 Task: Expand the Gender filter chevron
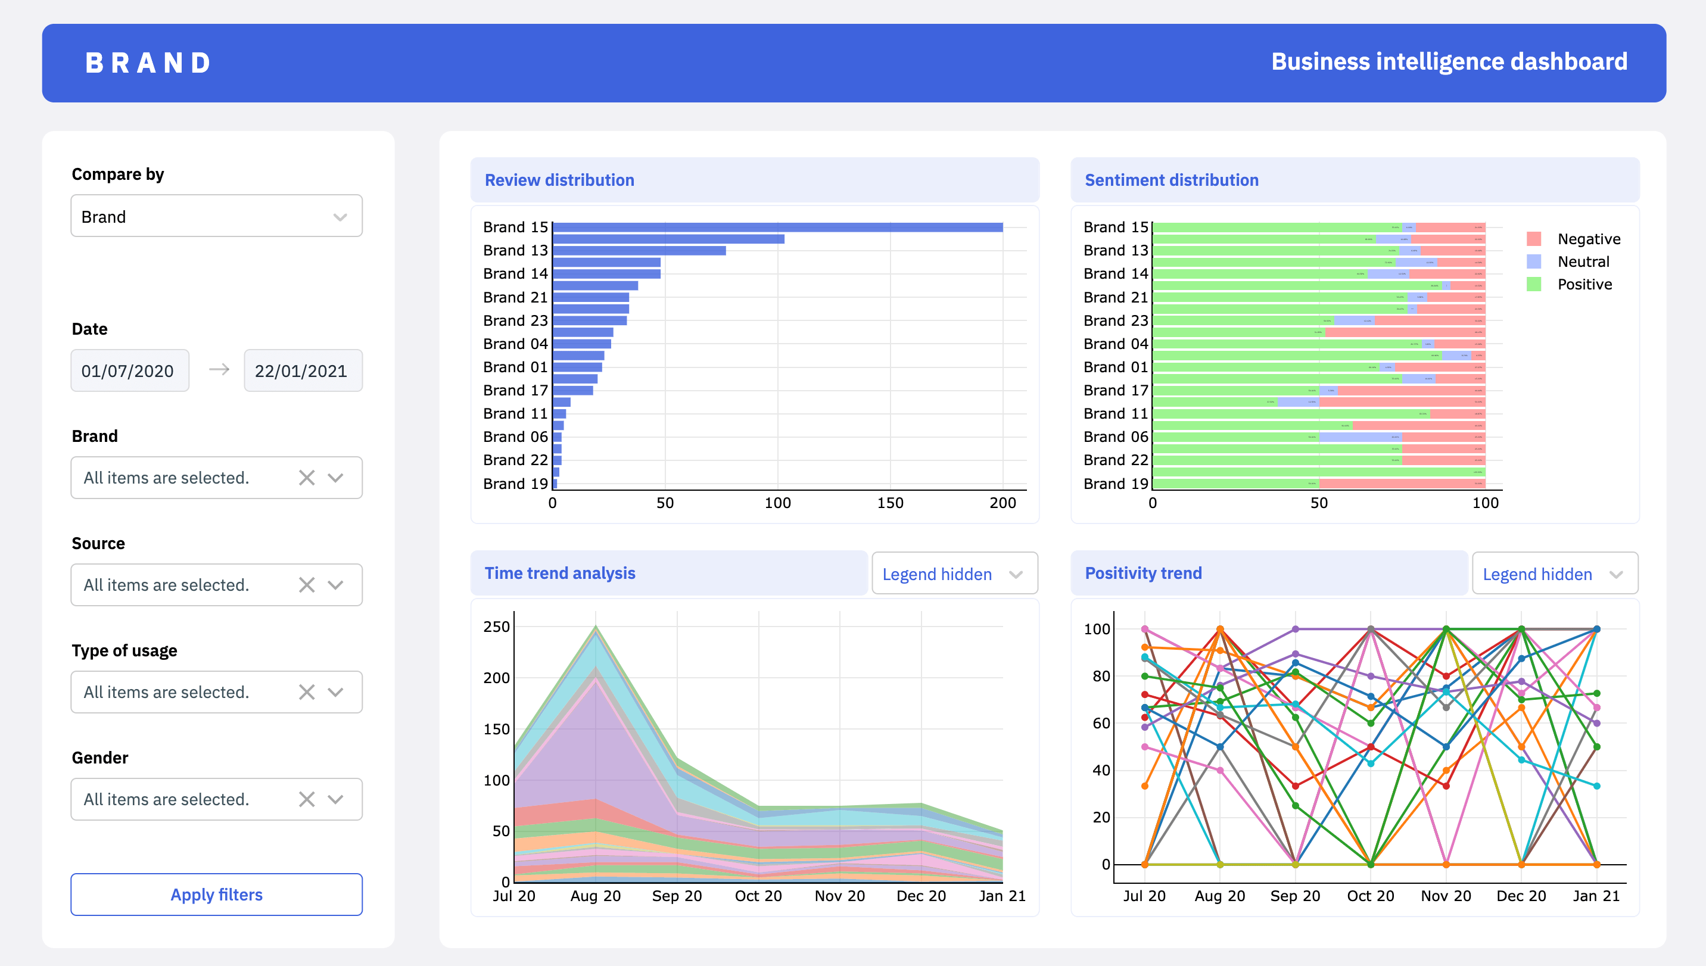(337, 799)
